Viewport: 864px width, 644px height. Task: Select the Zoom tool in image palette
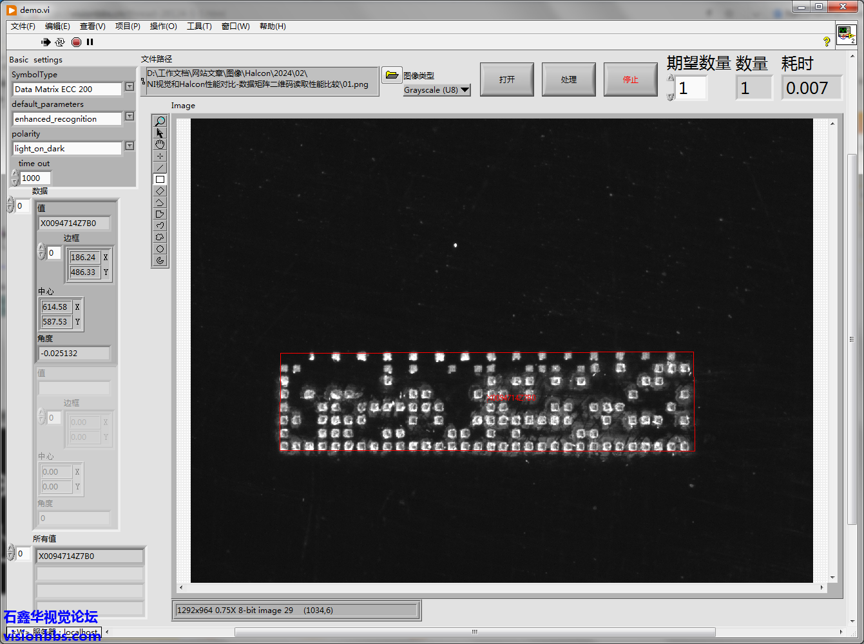pos(160,121)
